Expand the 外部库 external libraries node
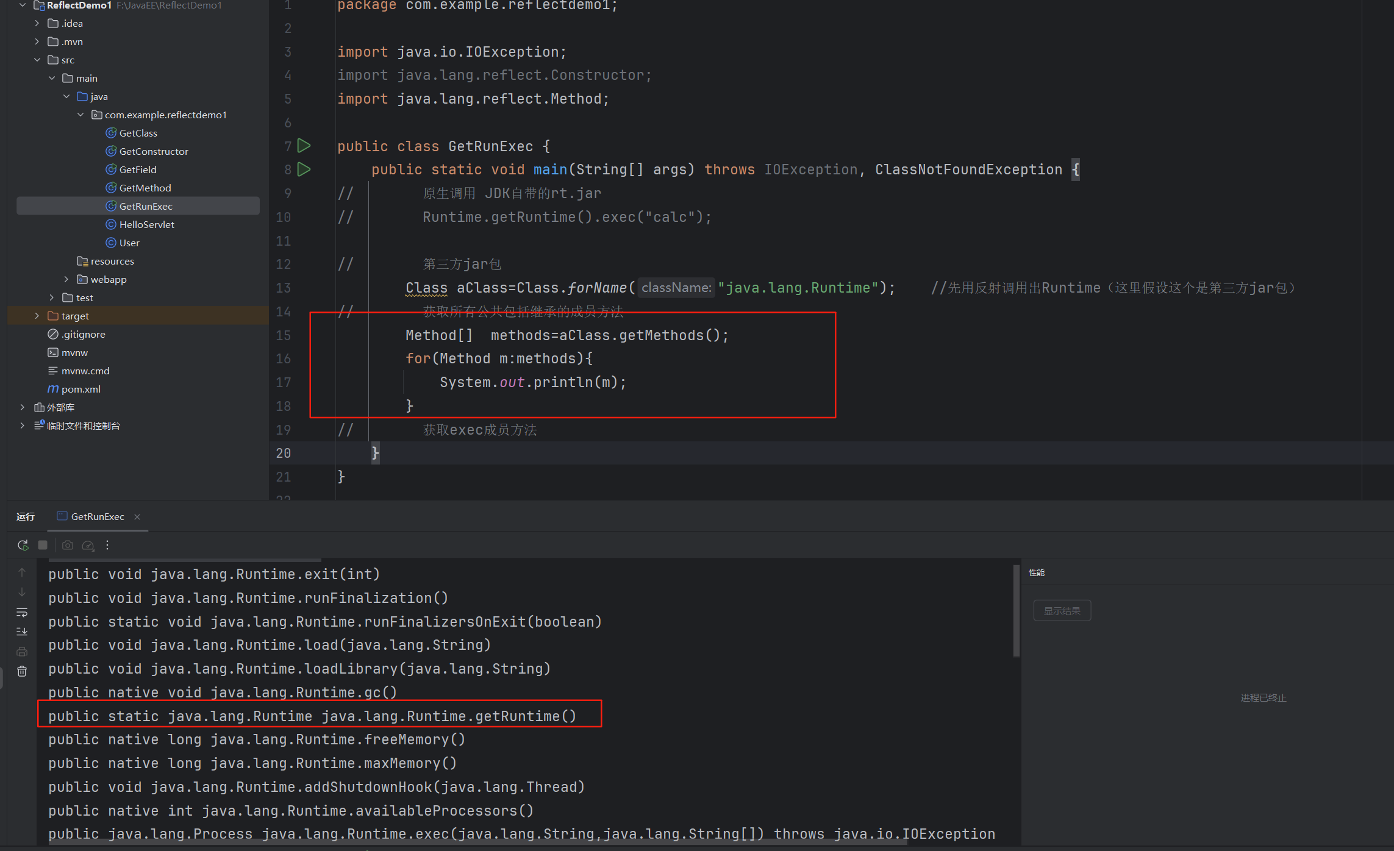This screenshot has height=851, width=1394. pos(23,407)
